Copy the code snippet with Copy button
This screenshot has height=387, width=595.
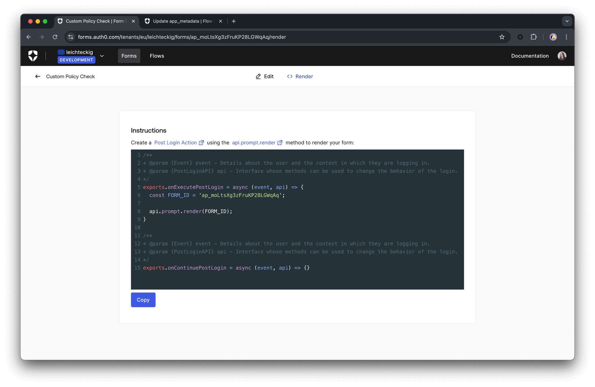pyautogui.click(x=143, y=300)
